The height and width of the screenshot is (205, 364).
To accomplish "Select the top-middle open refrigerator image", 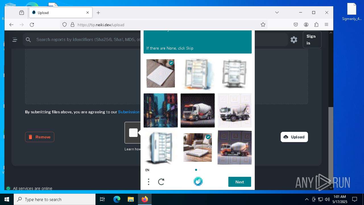I will click(198, 73).
